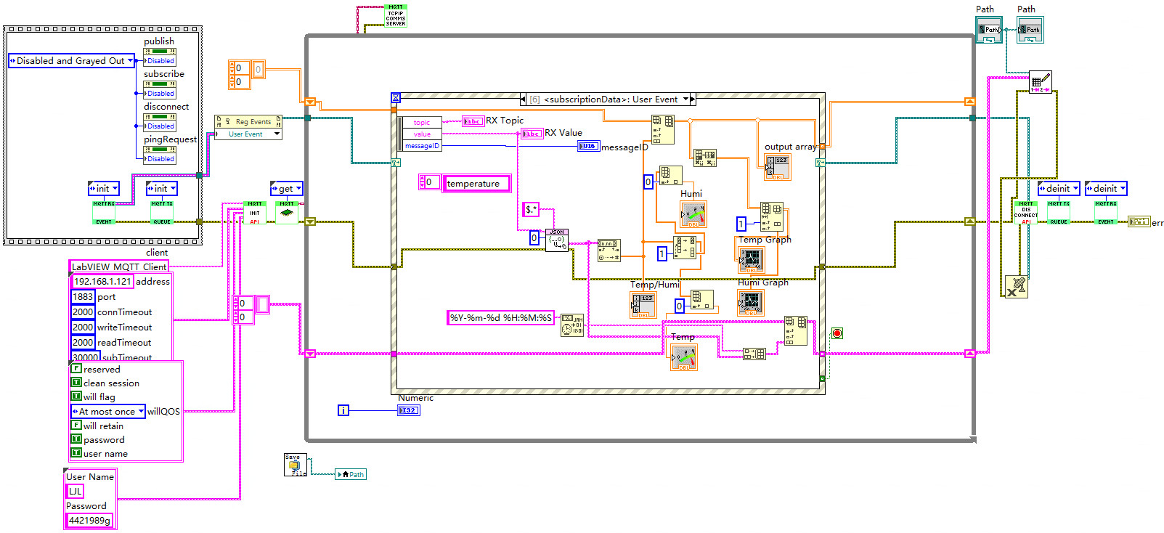Screen dimensions: 1164x533
Task: Click the Reg Events node header
Action: pos(248,121)
